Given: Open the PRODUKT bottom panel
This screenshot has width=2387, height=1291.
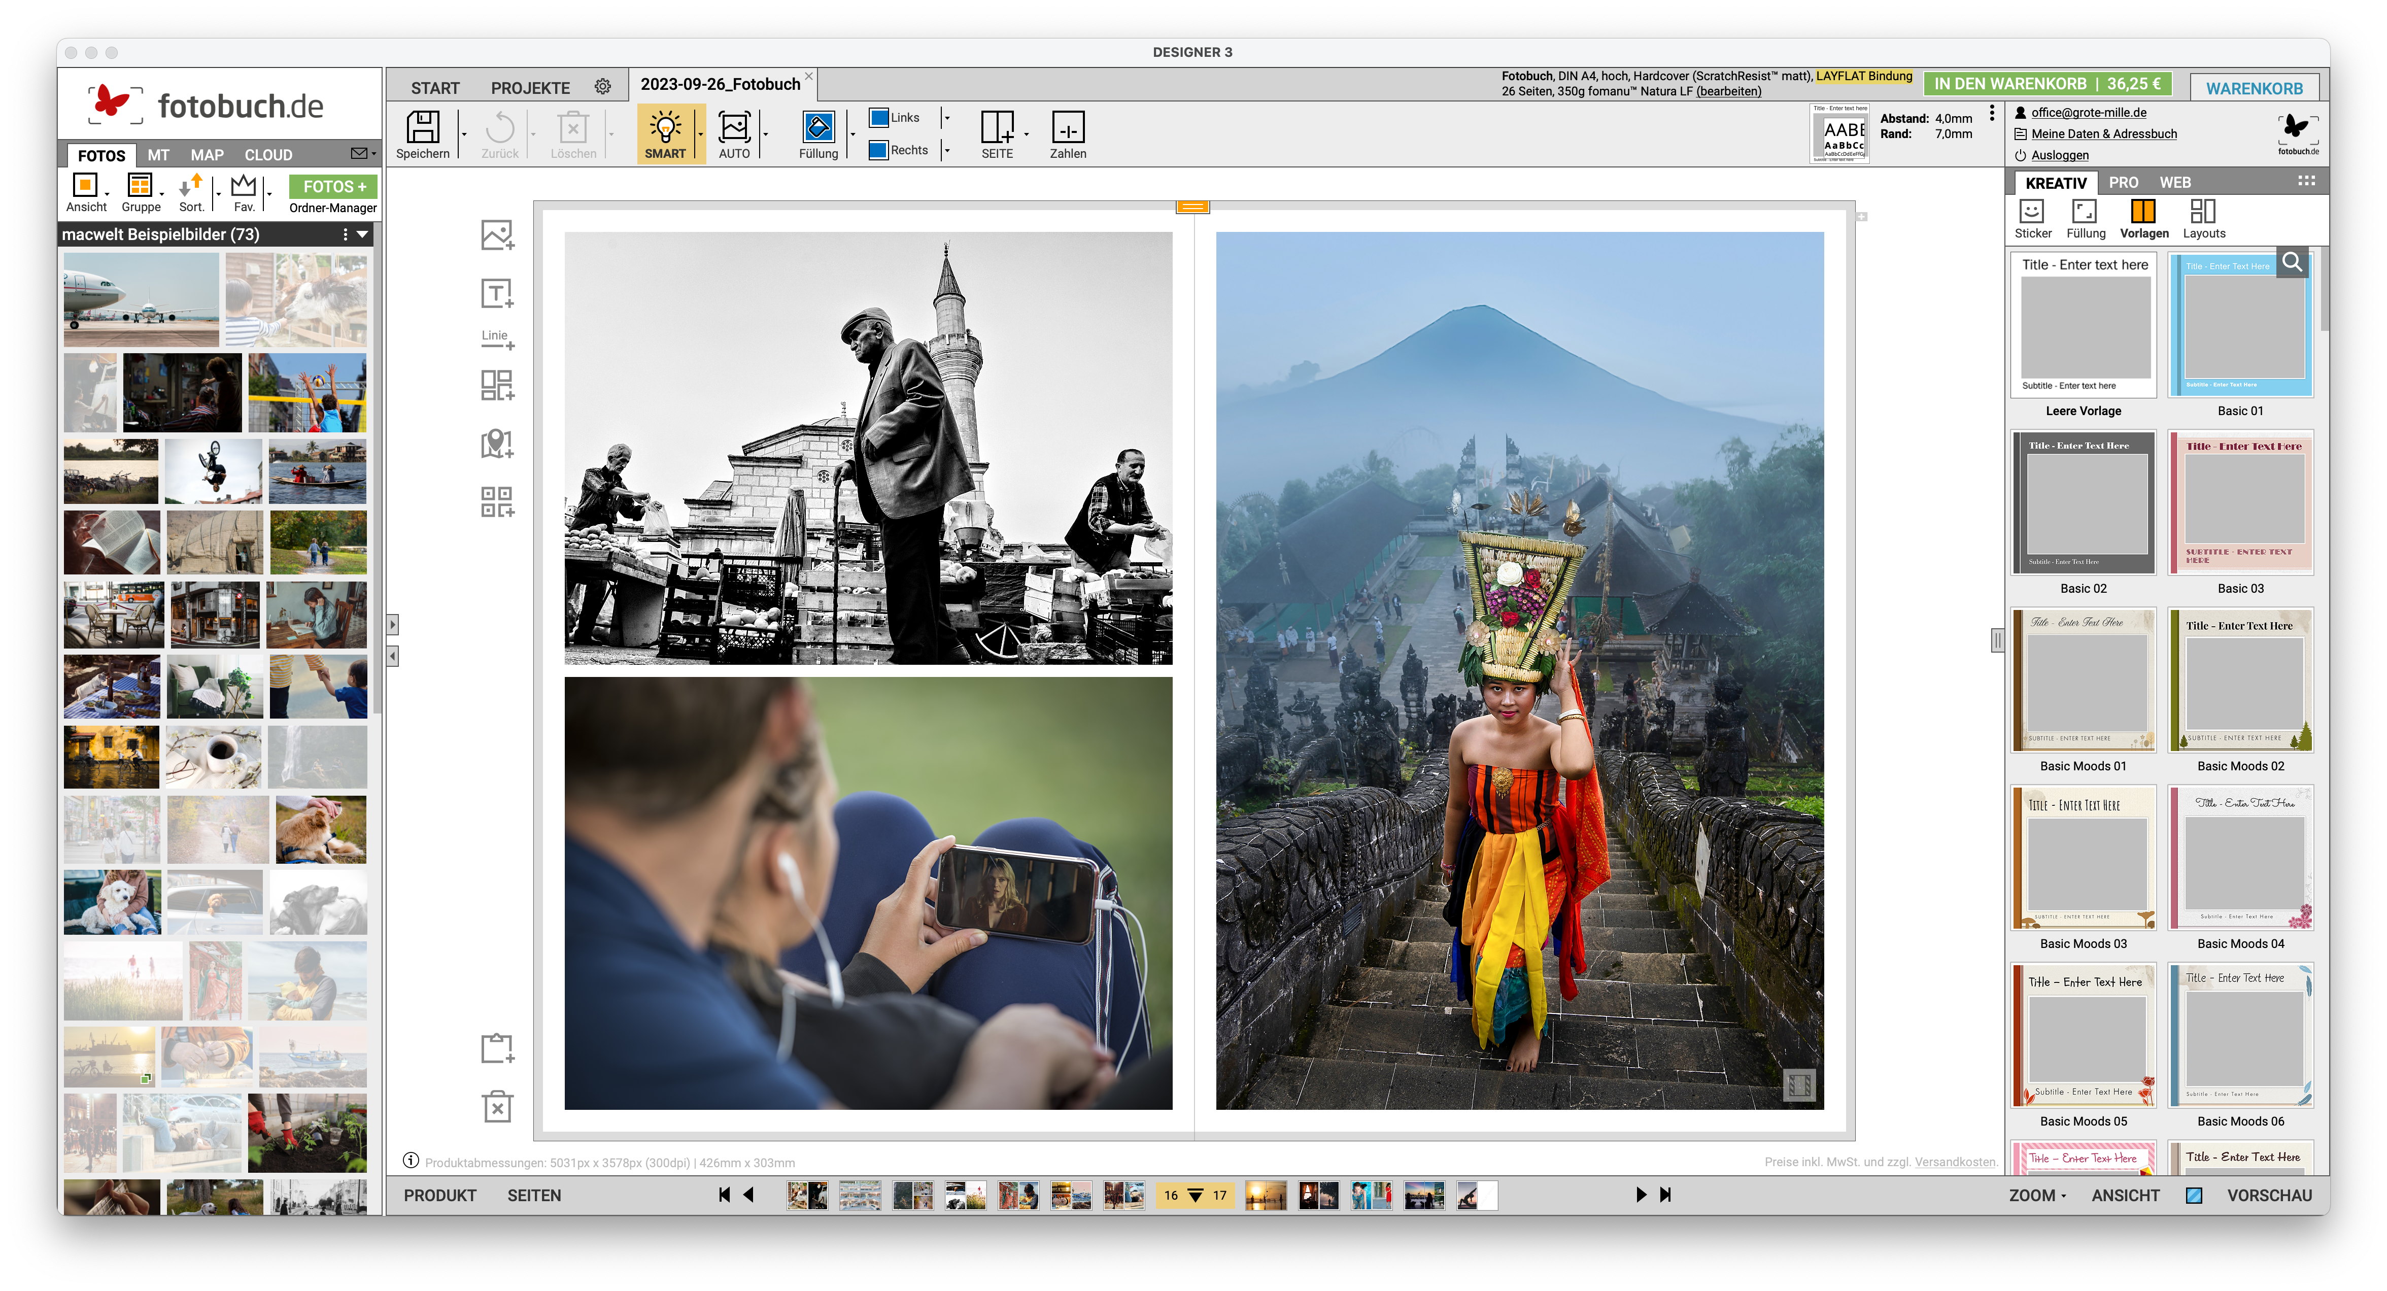Looking at the screenshot, I should pyautogui.click(x=439, y=1196).
